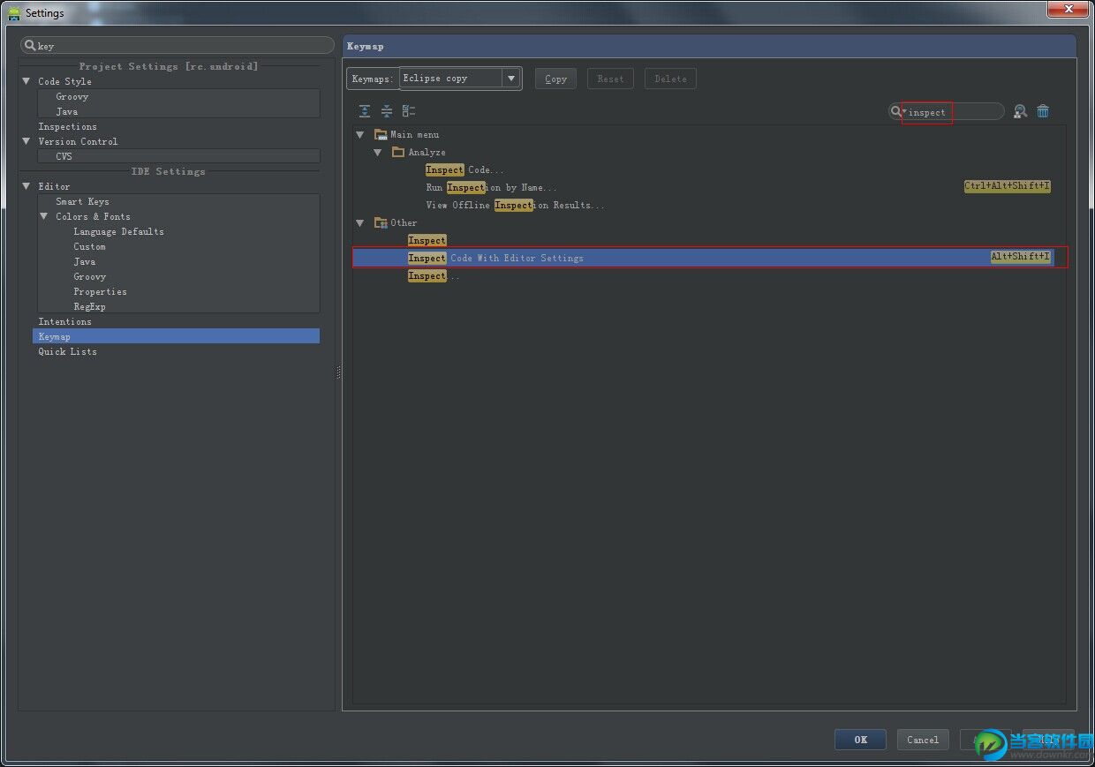Select the Editor label in settings tree
The image size is (1095, 767).
[x=54, y=186]
